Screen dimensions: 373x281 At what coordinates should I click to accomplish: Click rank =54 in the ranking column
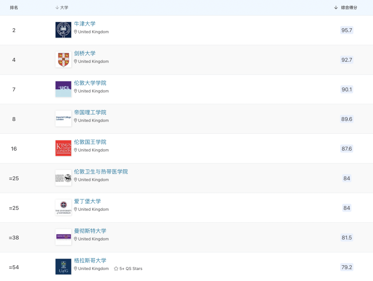[14, 267]
